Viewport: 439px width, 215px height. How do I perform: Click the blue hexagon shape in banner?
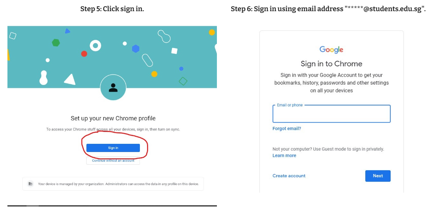tap(136, 48)
